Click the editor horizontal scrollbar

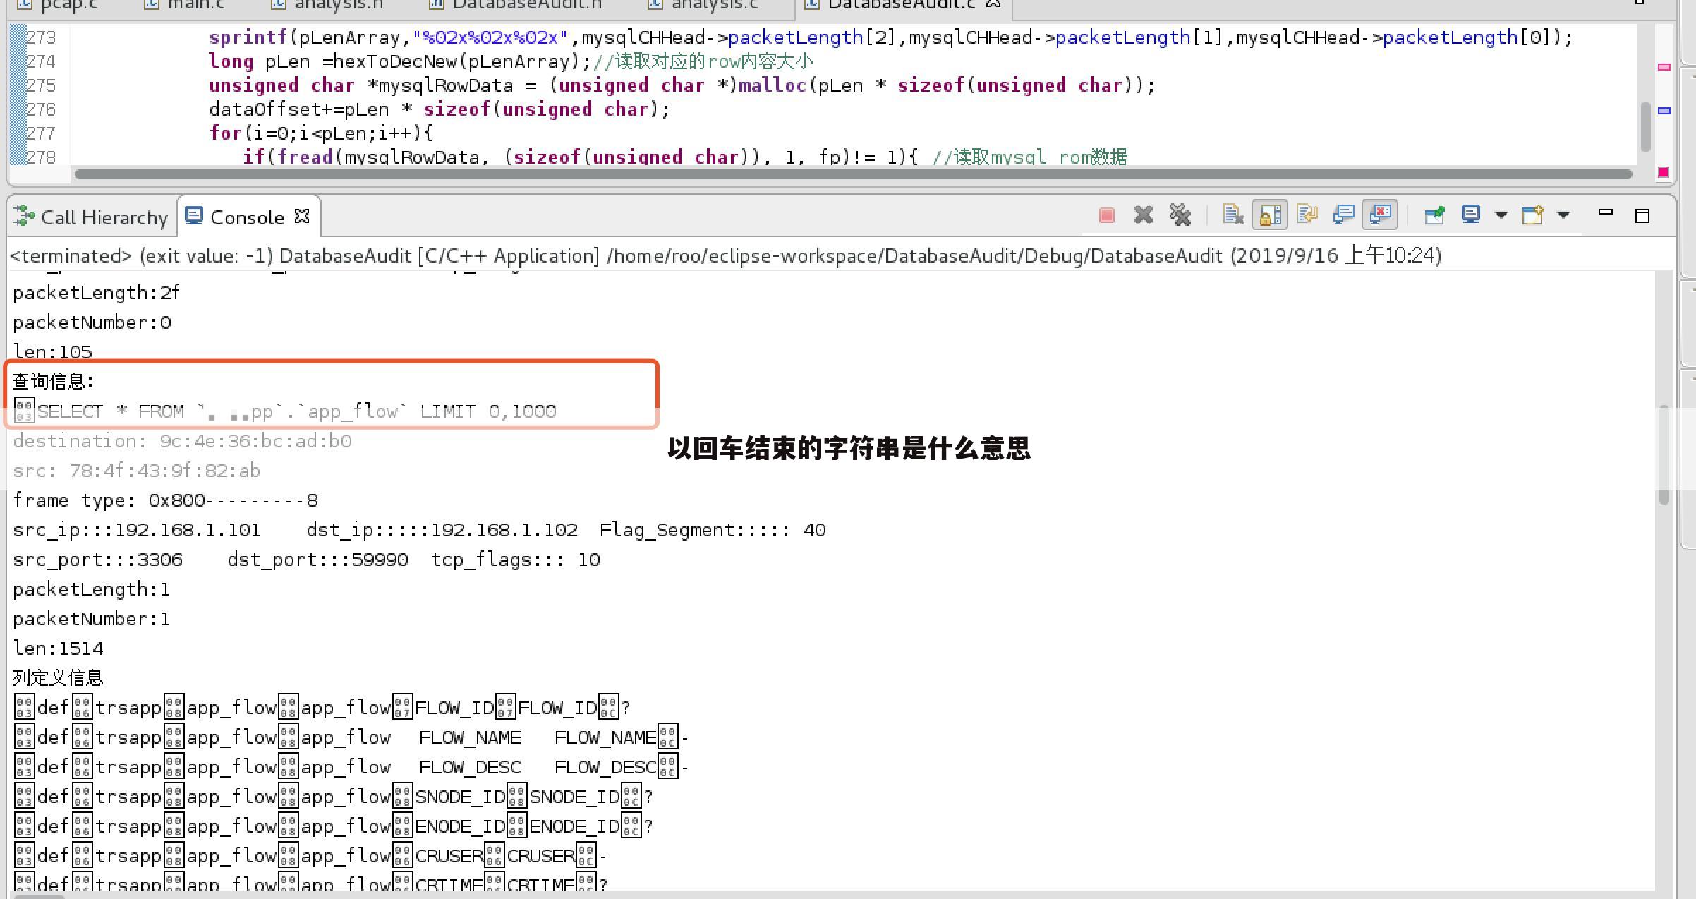[853, 174]
